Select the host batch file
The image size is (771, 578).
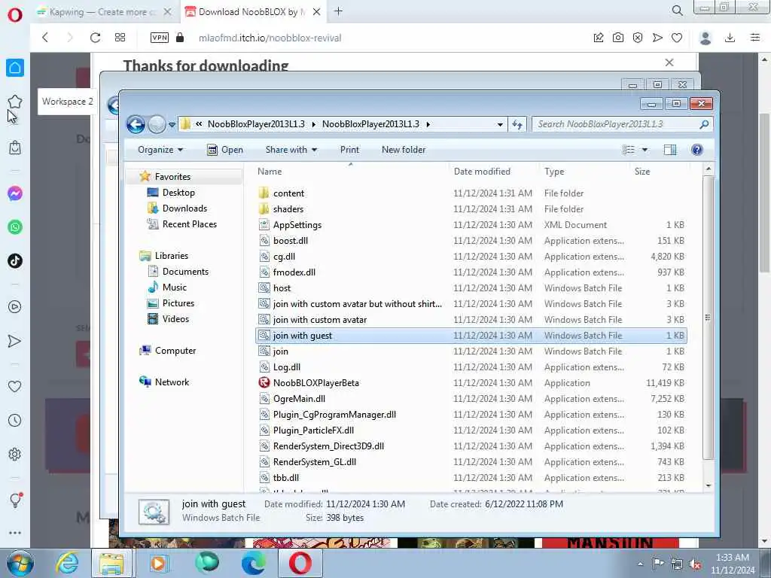471,288
